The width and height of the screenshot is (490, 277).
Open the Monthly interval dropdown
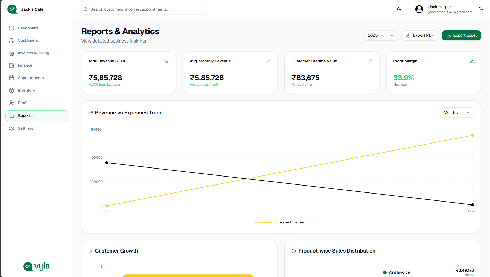tap(457, 113)
